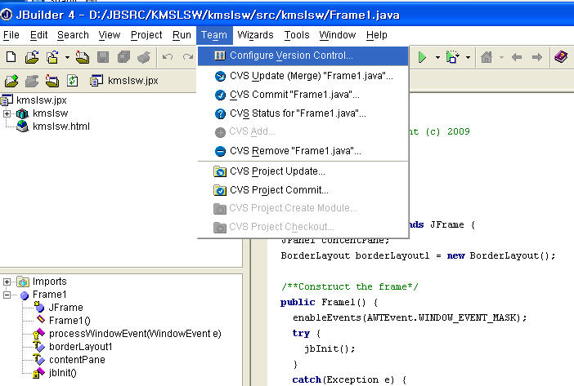Image resolution: width=574 pixels, height=386 pixels.
Task: Click the Undo arrow icon
Action: pos(168,57)
